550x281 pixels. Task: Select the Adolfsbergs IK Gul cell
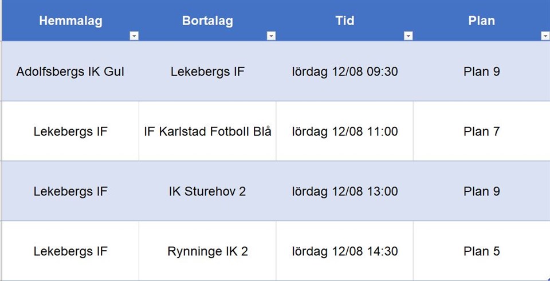pyautogui.click(x=70, y=71)
